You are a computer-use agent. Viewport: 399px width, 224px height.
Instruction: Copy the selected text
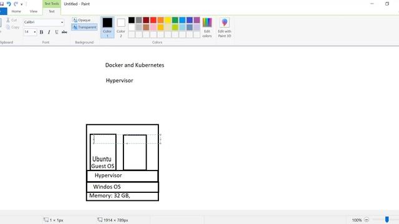[x=12, y=27]
